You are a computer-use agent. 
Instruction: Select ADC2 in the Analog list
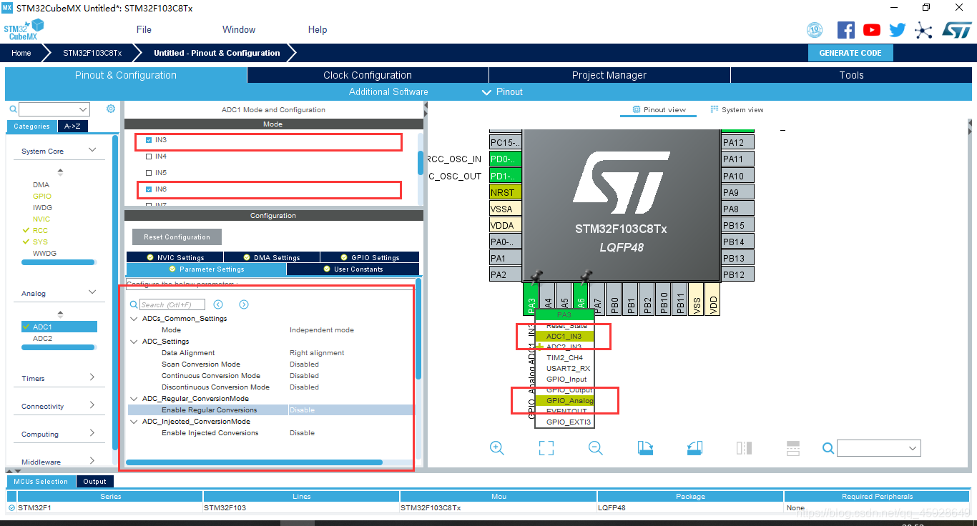42,338
